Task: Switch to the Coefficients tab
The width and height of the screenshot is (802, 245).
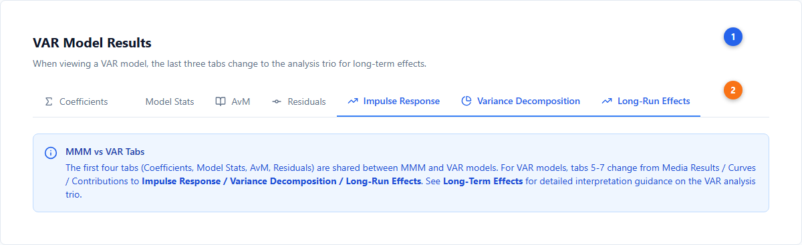Action: click(x=76, y=101)
